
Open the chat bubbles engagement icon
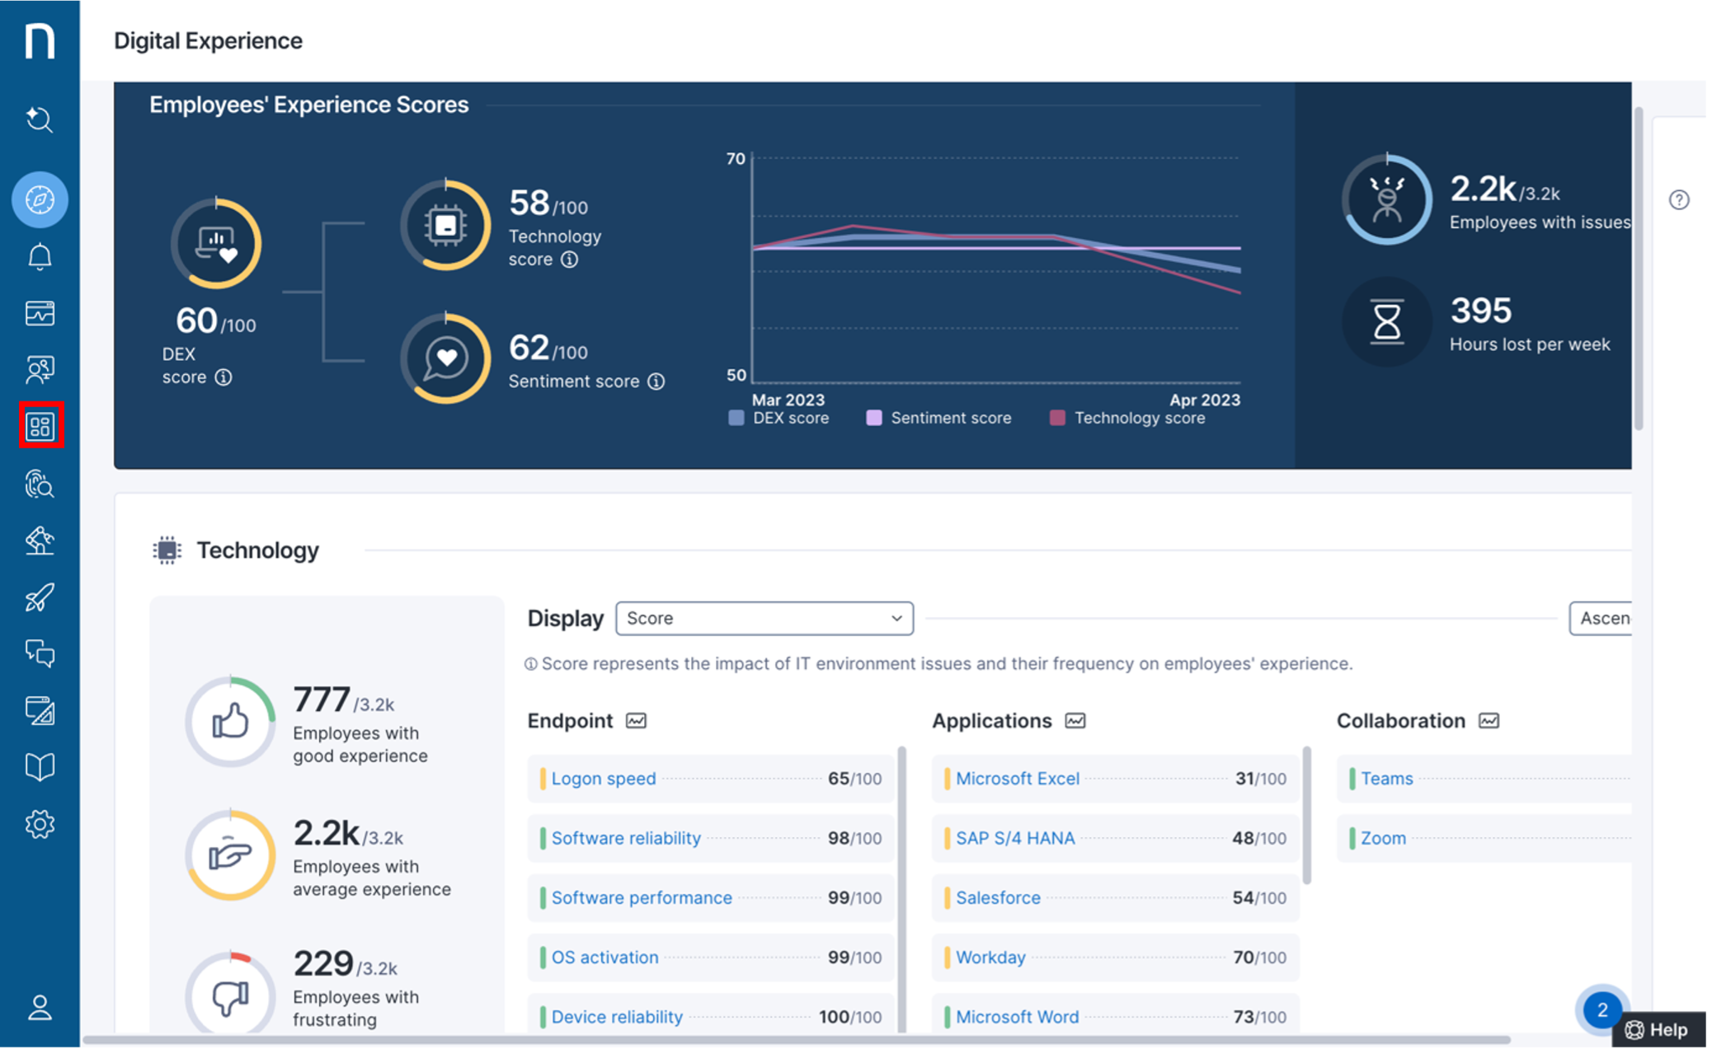coord(40,654)
